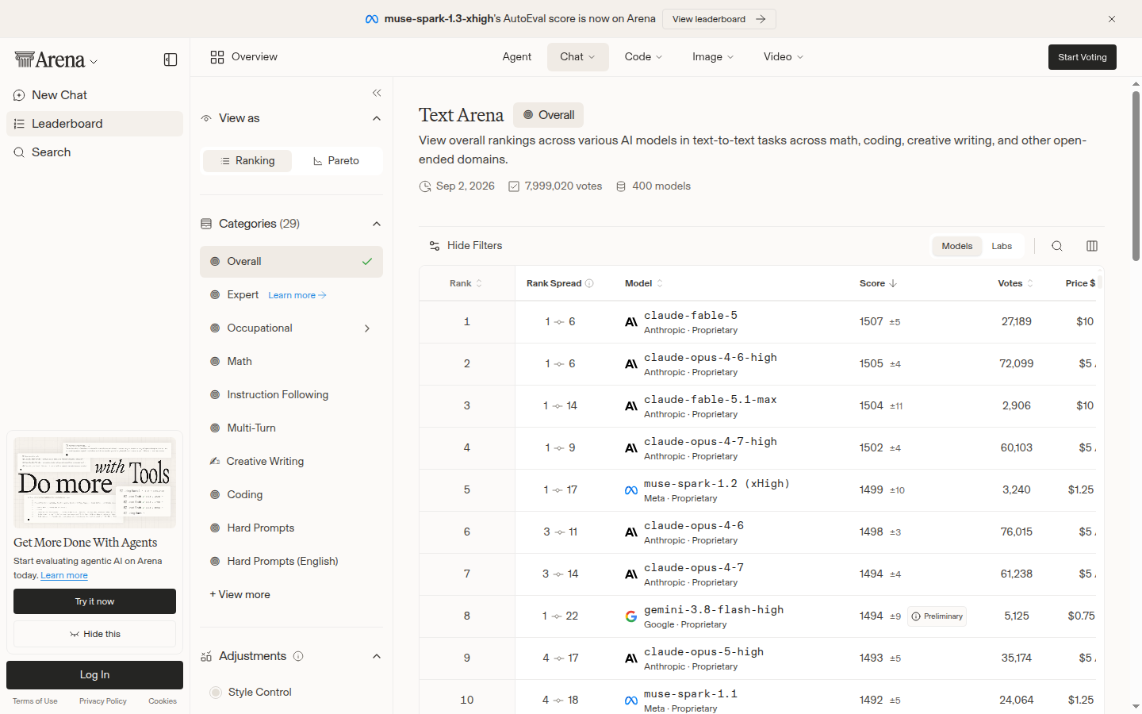Expand the Occupational submenu arrow
The height and width of the screenshot is (714, 1142).
point(367,328)
